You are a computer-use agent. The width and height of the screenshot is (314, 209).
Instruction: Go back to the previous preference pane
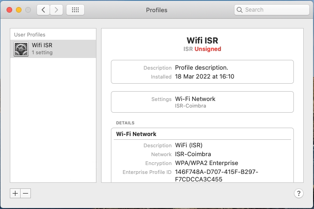[x=43, y=10]
